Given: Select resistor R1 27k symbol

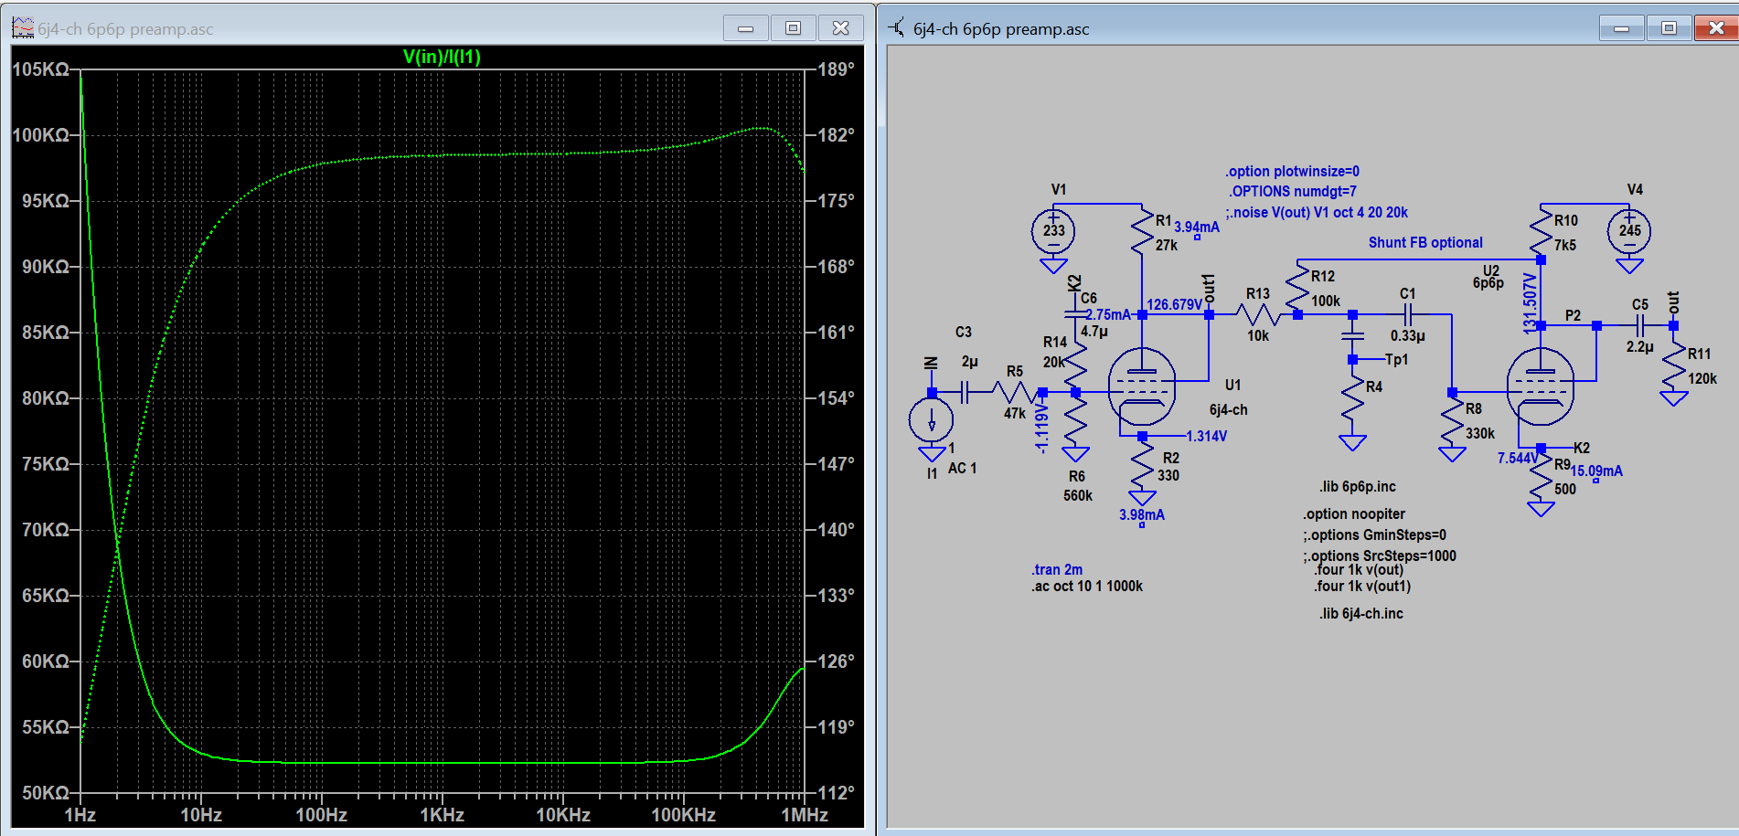Looking at the screenshot, I should 1142,232.
